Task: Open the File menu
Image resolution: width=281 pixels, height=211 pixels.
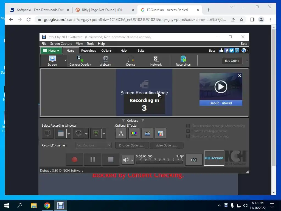Action: pyautogui.click(x=44, y=44)
